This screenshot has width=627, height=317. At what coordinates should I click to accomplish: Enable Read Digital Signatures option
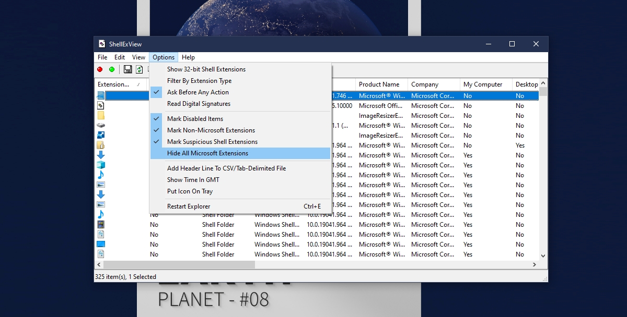pyautogui.click(x=240, y=104)
